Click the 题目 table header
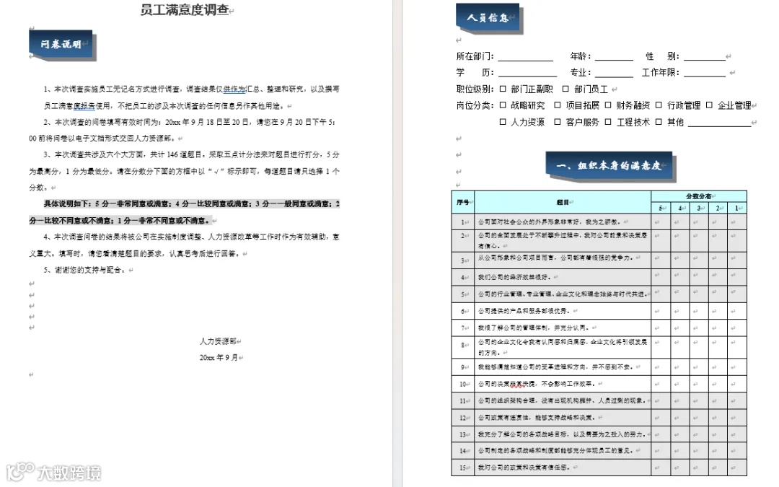 point(563,202)
